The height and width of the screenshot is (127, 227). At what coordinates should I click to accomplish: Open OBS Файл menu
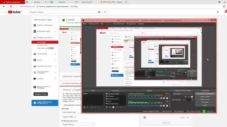point(85,24)
